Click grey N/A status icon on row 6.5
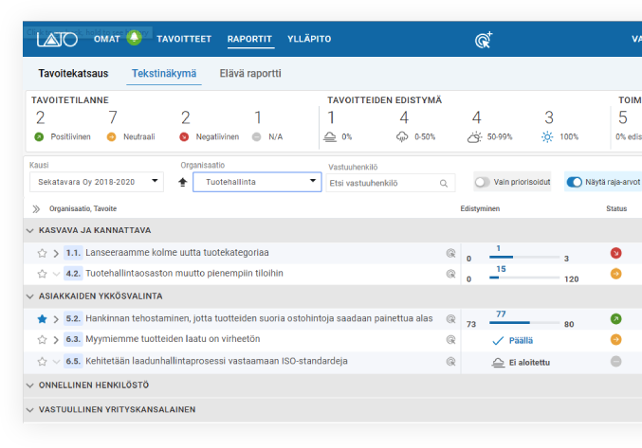The height and width of the screenshot is (448, 642). (615, 362)
